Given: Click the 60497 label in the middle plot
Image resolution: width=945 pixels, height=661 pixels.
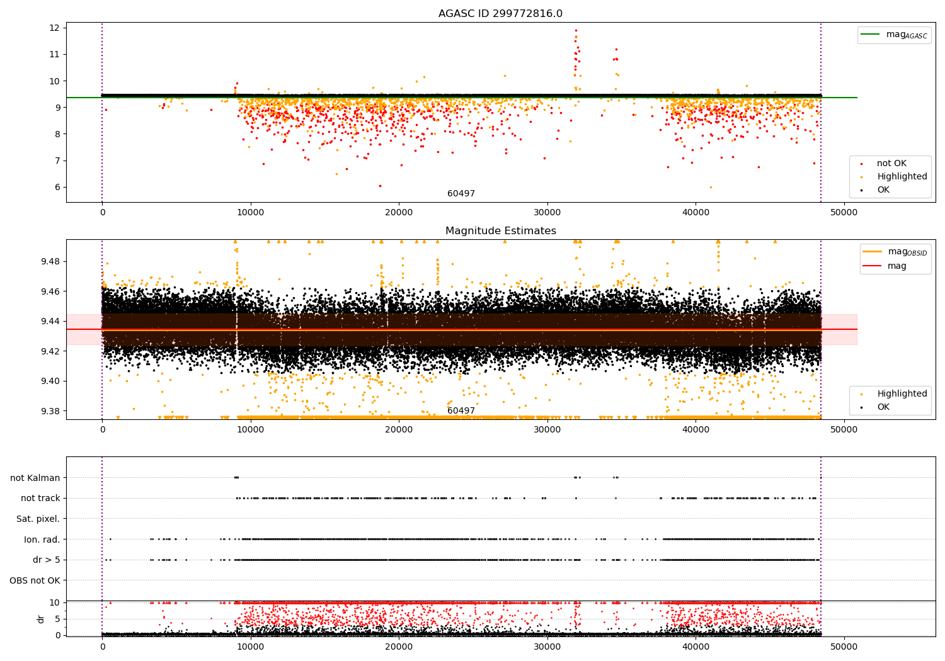Looking at the screenshot, I should [x=461, y=411].
